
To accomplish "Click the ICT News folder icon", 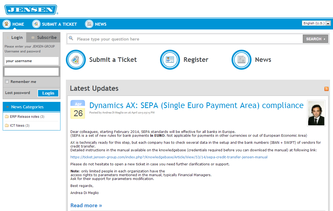I will 7,126.
